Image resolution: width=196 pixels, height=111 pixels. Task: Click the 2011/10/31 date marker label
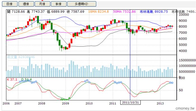130,103
